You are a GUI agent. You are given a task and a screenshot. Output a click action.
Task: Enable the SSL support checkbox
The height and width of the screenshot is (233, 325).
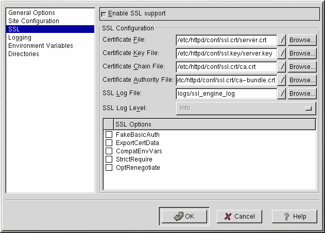pos(104,13)
